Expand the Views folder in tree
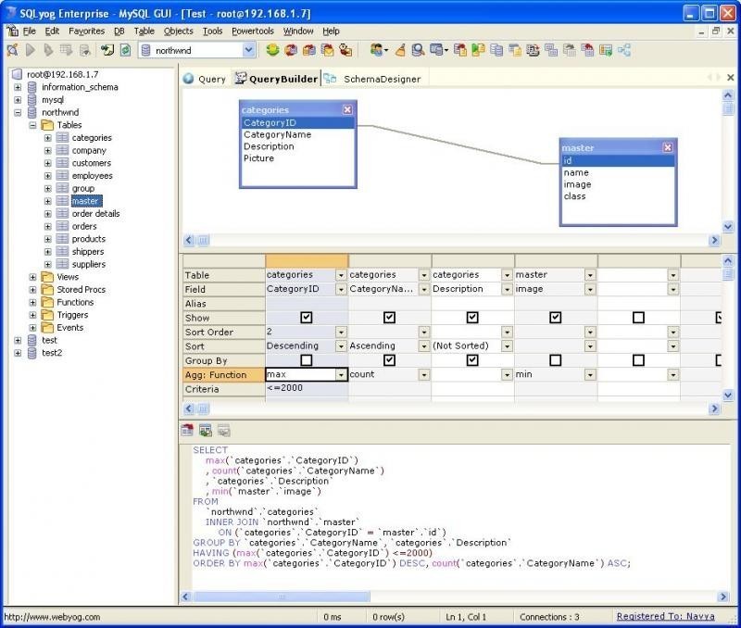The image size is (741, 628). (x=33, y=277)
